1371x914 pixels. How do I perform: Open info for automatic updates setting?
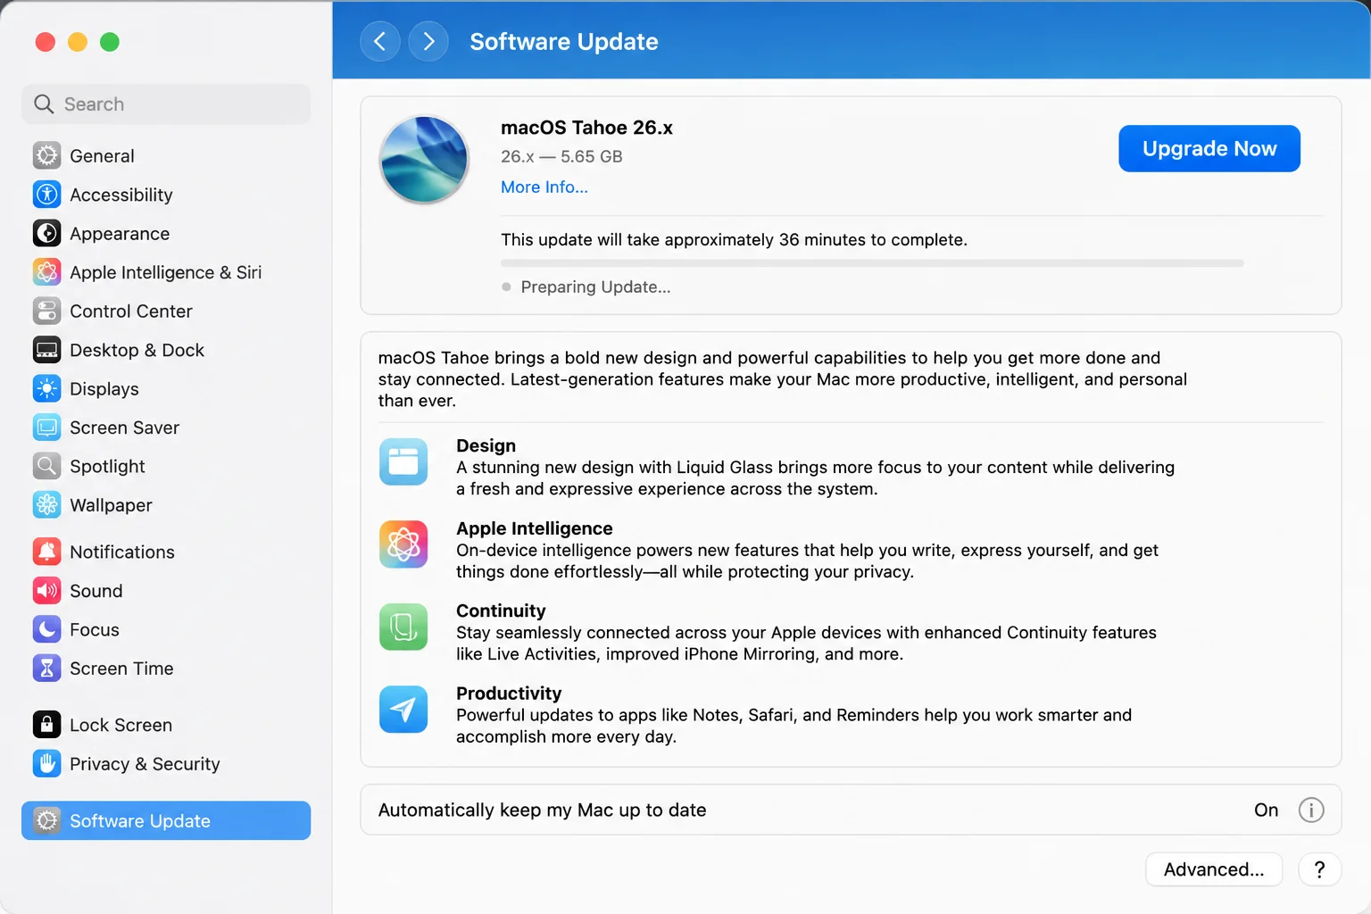click(x=1311, y=810)
